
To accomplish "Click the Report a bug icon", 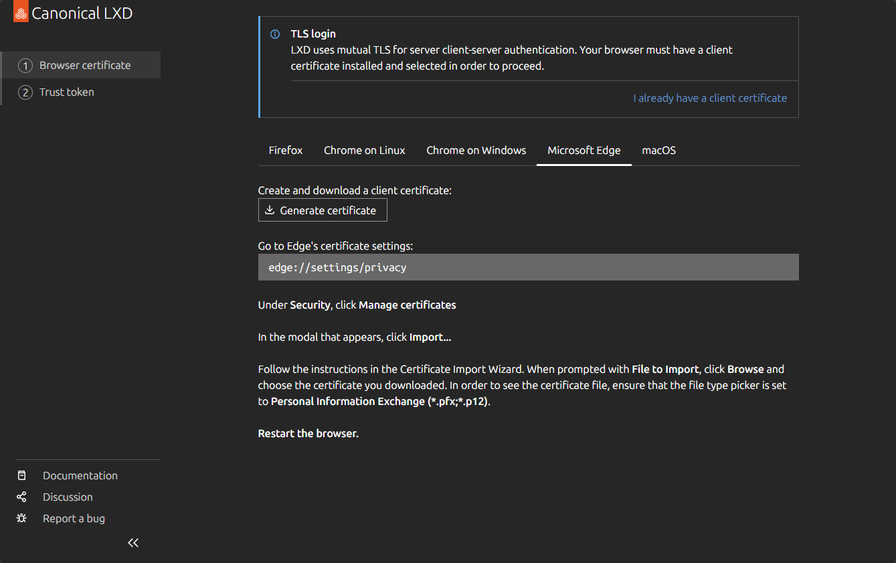I will 22,518.
